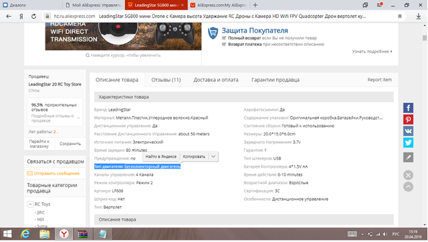The height and width of the screenshot is (242, 428).
Task: Click the Сохранить store button
Action: coord(70,144)
